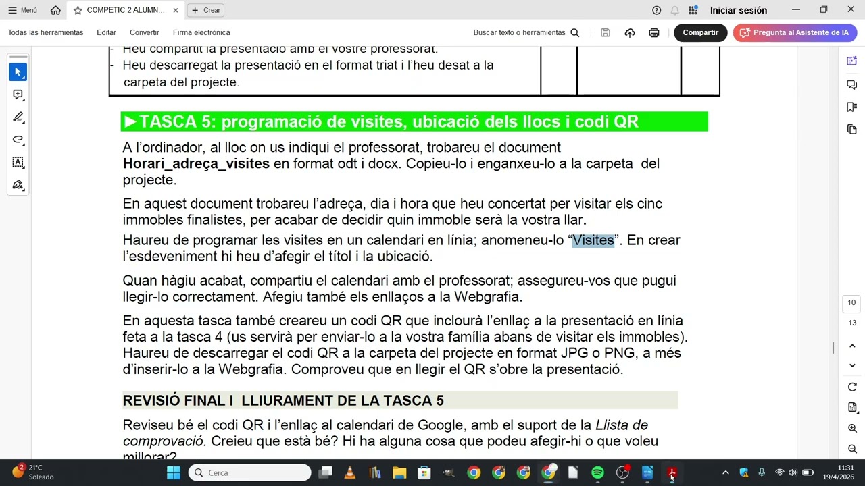
Task: Open Spotify from the taskbar
Action: (597, 473)
